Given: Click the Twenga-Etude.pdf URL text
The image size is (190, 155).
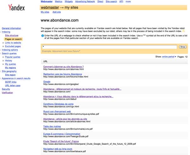Looking at the screenshot, I should click(x=66, y=136).
